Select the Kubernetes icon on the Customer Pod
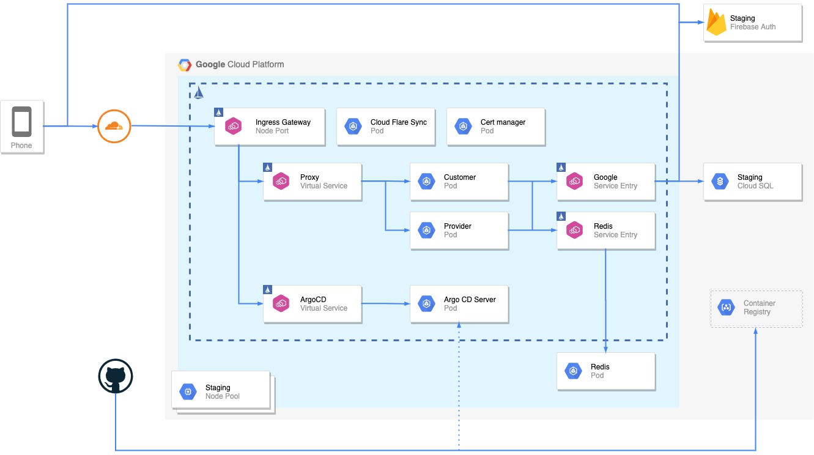 (427, 181)
